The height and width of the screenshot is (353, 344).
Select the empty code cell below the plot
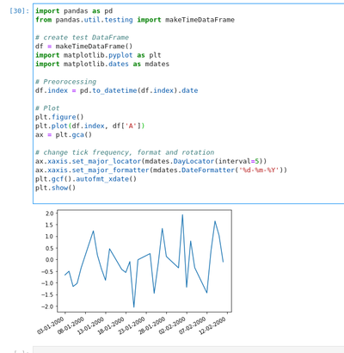coord(188,350)
